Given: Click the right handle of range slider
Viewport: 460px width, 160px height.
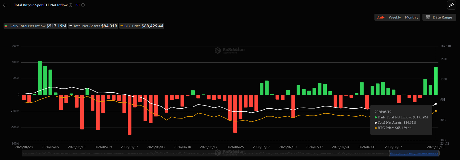Looking at the screenshot, I should 439,153.
